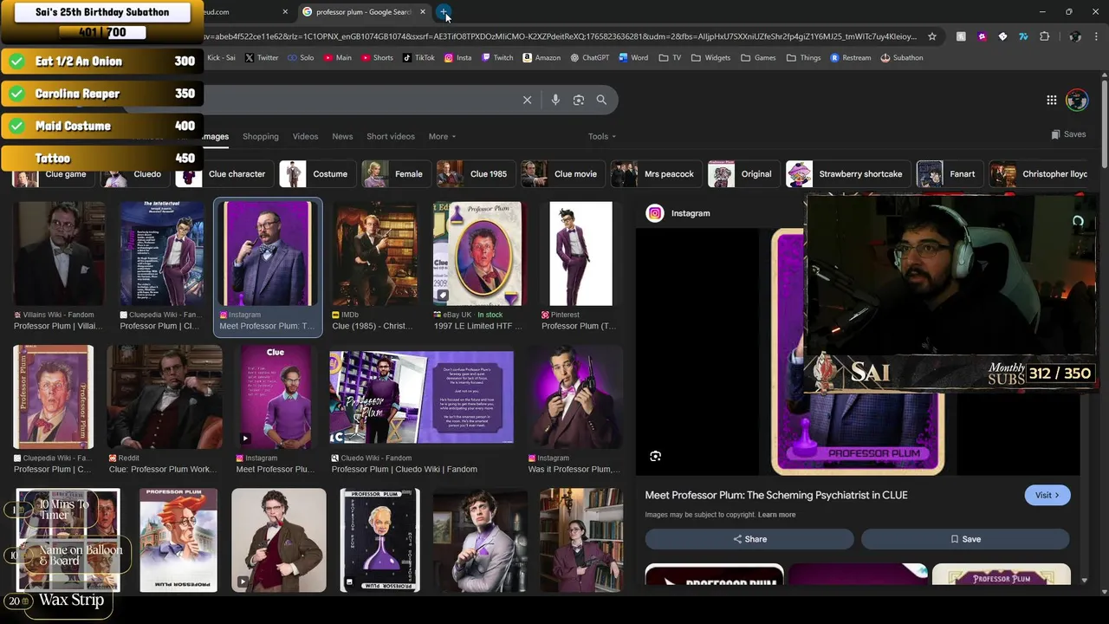
Task: Click the Lens search icon on preview image
Action: (x=656, y=456)
